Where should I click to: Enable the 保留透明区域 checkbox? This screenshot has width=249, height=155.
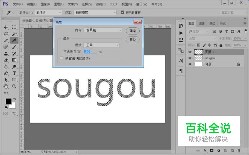[61, 58]
